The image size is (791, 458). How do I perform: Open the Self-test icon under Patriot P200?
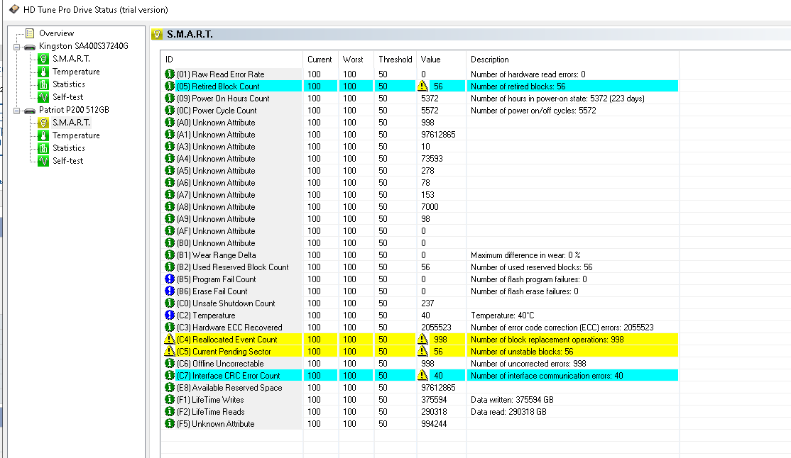point(43,161)
